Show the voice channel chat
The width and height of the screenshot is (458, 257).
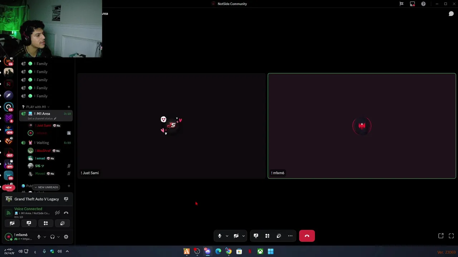(x=451, y=14)
